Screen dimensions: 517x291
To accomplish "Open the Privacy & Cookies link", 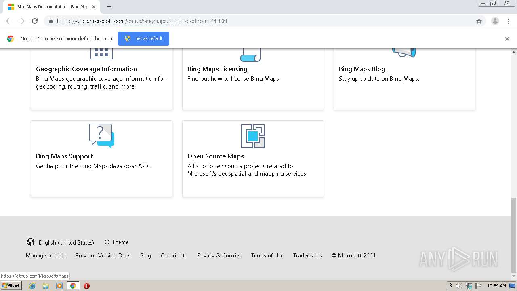I will coord(219,255).
